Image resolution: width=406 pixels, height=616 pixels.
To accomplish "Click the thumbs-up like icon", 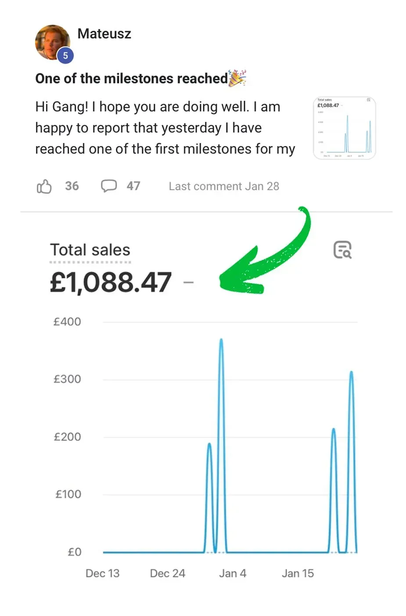I will click(x=44, y=186).
